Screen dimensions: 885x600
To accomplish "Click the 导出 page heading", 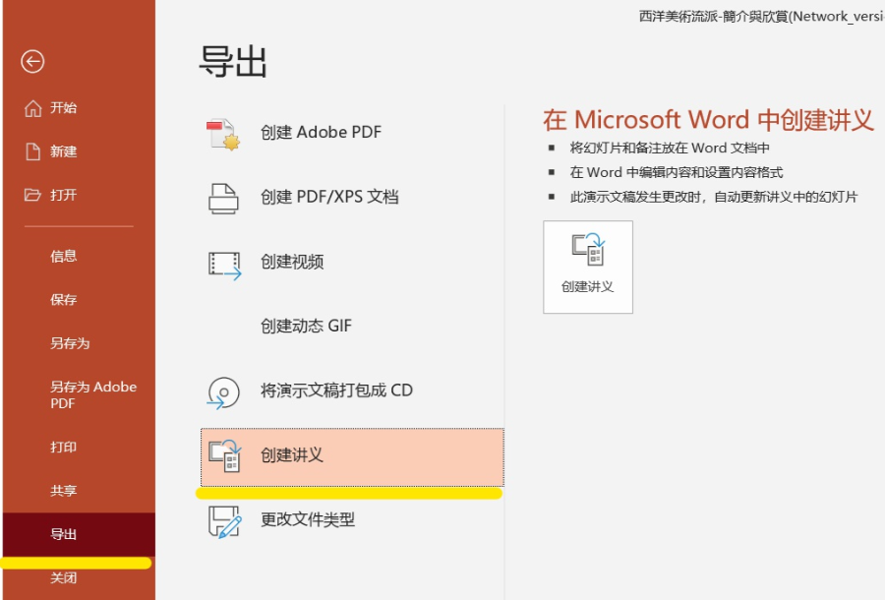I will pos(232,61).
